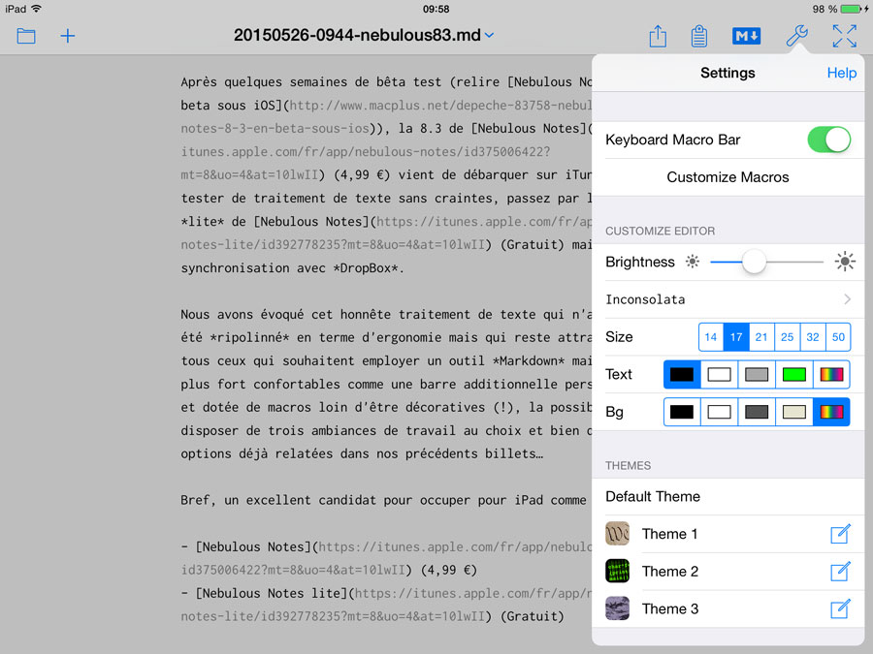
Task: Adjust the Brightness slider knob
Action: (x=754, y=262)
